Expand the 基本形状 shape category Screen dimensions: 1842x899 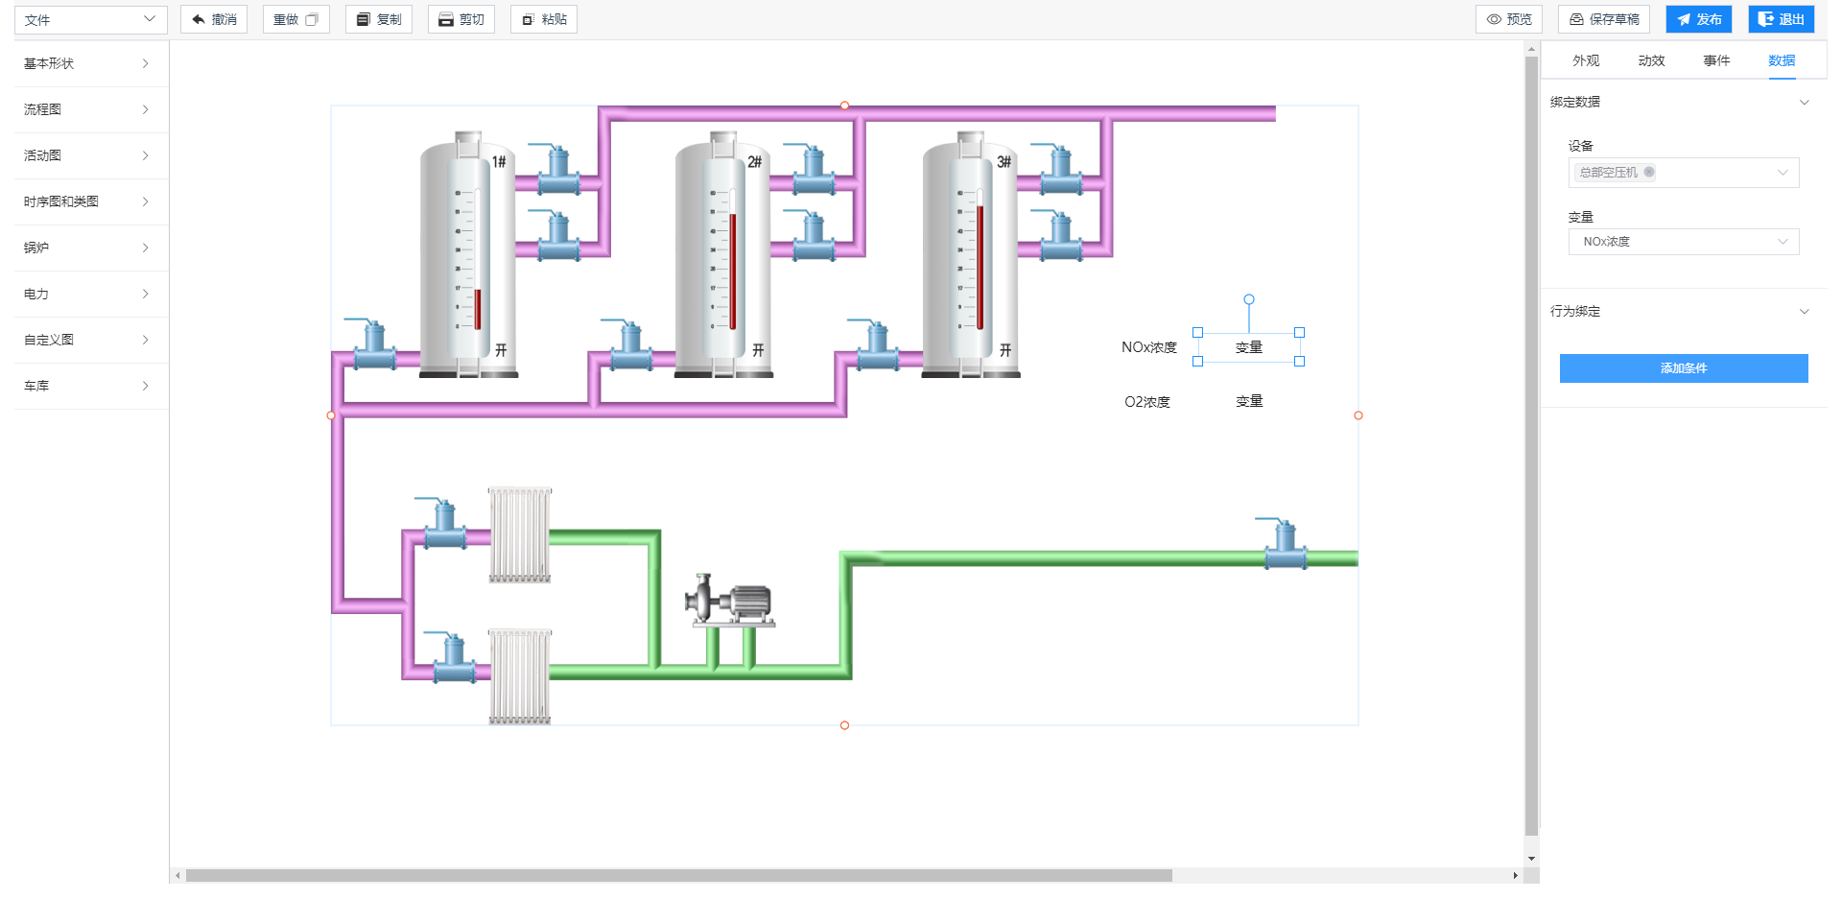(88, 63)
